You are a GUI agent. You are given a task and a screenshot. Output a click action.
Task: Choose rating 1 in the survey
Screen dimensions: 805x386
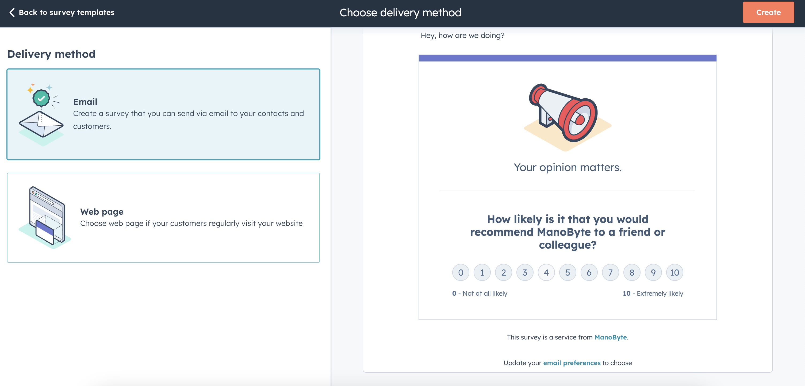(x=482, y=273)
